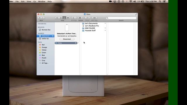Image resolution: width=187 pixels, height=105 pixels.
Task: Enter full screen with the window's corner arrows
Action: coord(136,14)
